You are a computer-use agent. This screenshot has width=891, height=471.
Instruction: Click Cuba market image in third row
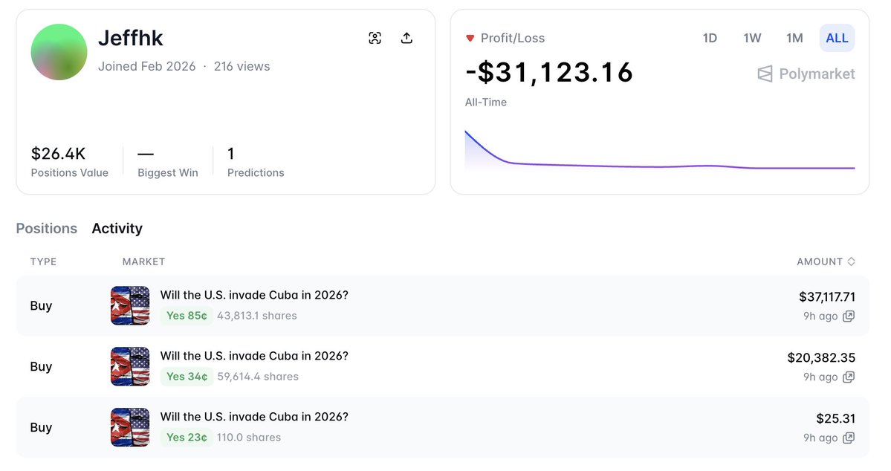point(130,427)
